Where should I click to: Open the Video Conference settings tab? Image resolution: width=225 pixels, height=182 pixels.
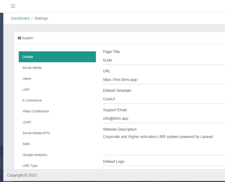[57, 111]
